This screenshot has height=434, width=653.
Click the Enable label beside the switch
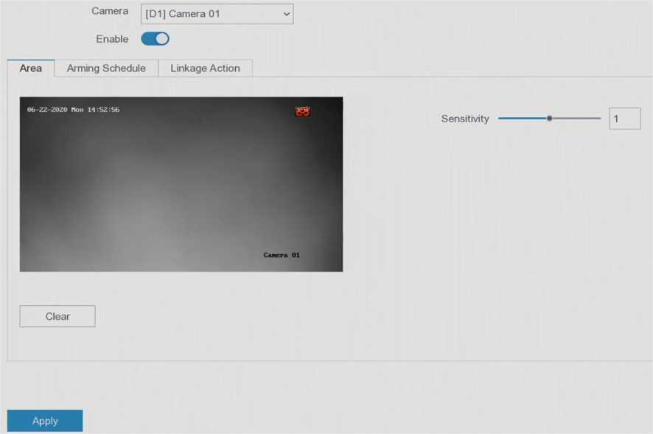click(112, 39)
